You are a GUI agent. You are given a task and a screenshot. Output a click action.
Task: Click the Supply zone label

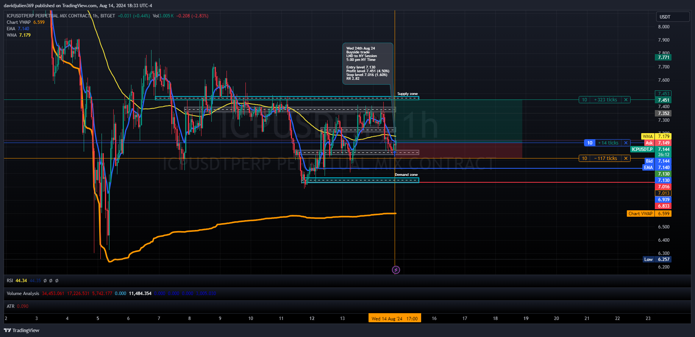(408, 94)
